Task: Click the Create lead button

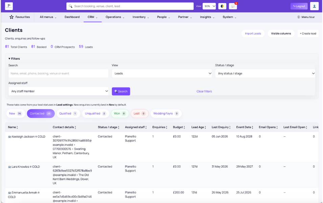Action: click(x=308, y=33)
